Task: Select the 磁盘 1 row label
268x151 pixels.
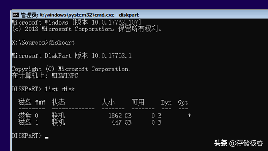Action: click(28, 122)
